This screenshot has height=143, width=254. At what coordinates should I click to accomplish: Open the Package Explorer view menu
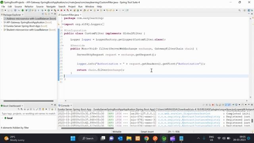pos(49,14)
